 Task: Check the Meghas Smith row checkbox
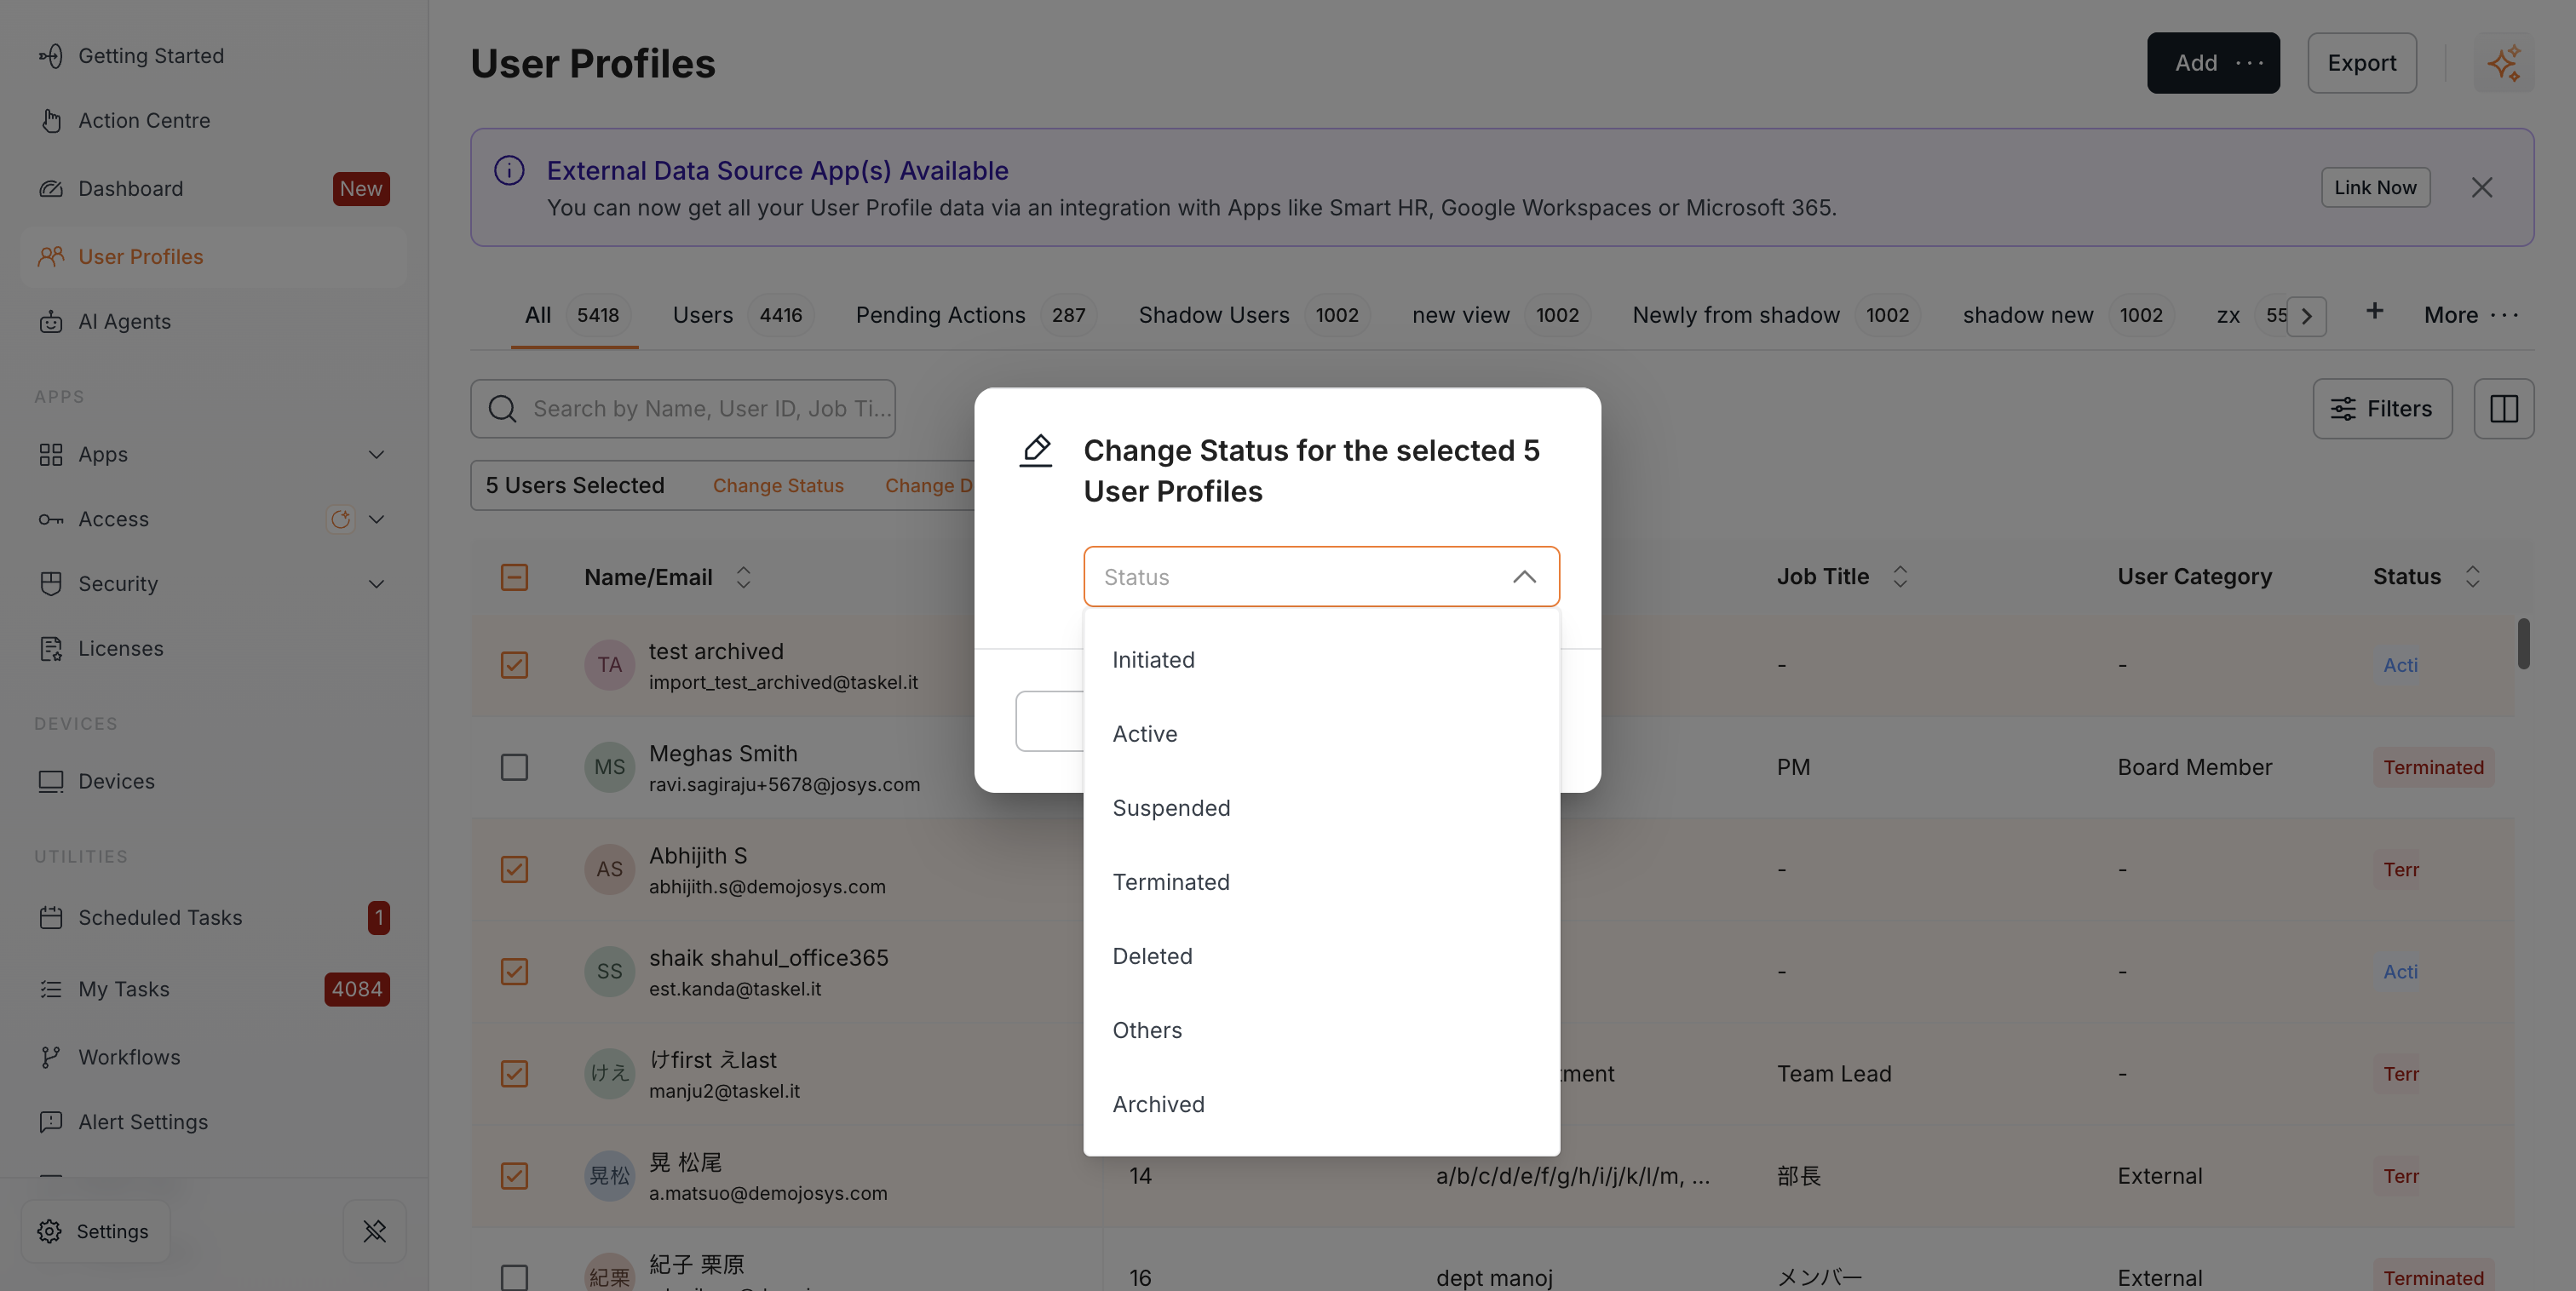tap(514, 767)
